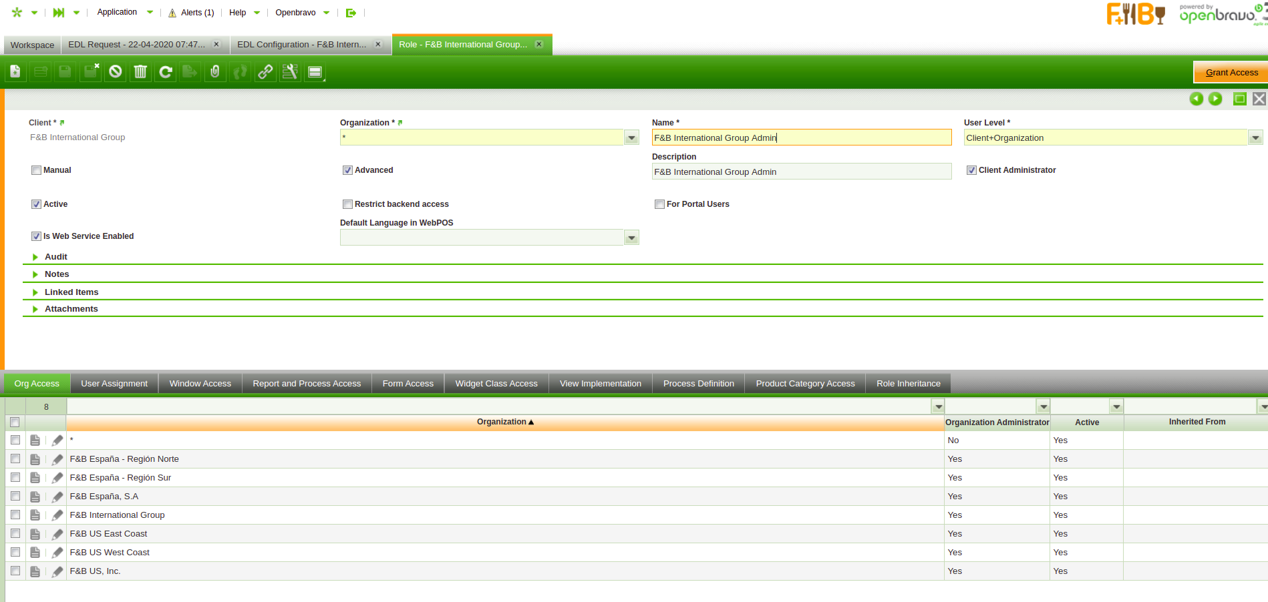Click the quick launch fast-forward icon
Viewport: 1268px width, 602px height.
pyautogui.click(x=59, y=13)
